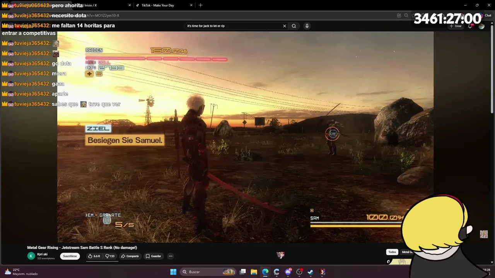495x278 pixels.
Task: Click Compartir to share the video
Action: (x=130, y=256)
